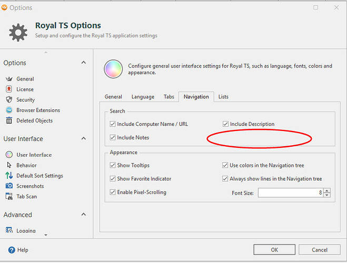
Task: Click the General crown icon in sidebar
Action: [x=9, y=79]
